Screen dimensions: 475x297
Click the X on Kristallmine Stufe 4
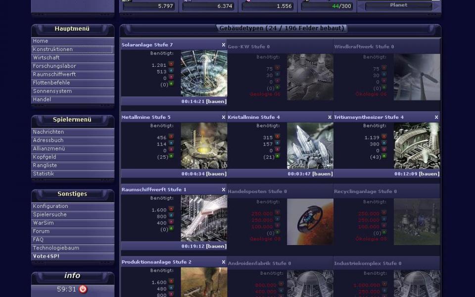pos(330,117)
